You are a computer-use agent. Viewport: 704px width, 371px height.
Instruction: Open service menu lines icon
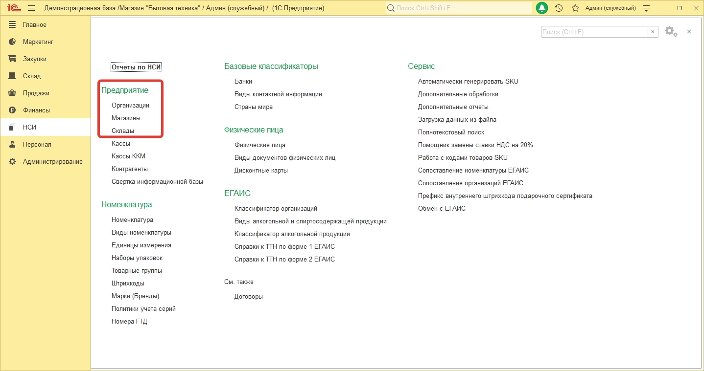click(x=646, y=8)
